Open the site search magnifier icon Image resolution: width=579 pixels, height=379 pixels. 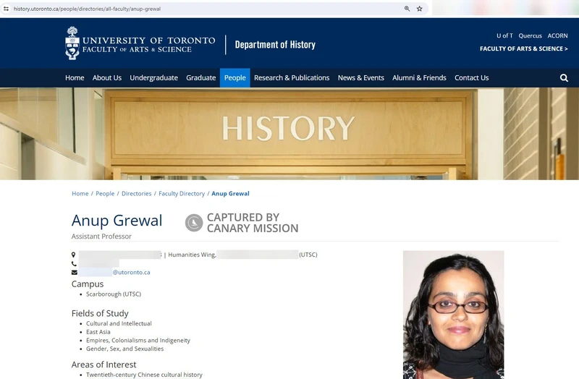click(x=564, y=78)
